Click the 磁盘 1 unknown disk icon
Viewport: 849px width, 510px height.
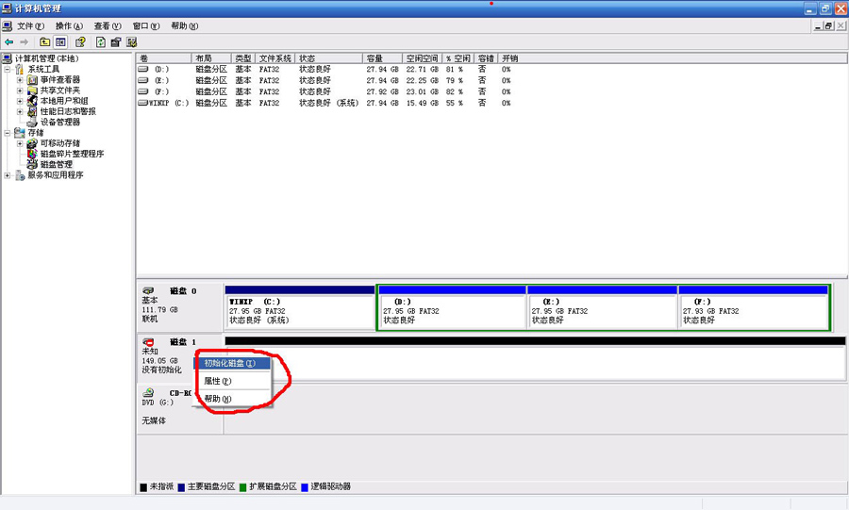click(149, 341)
